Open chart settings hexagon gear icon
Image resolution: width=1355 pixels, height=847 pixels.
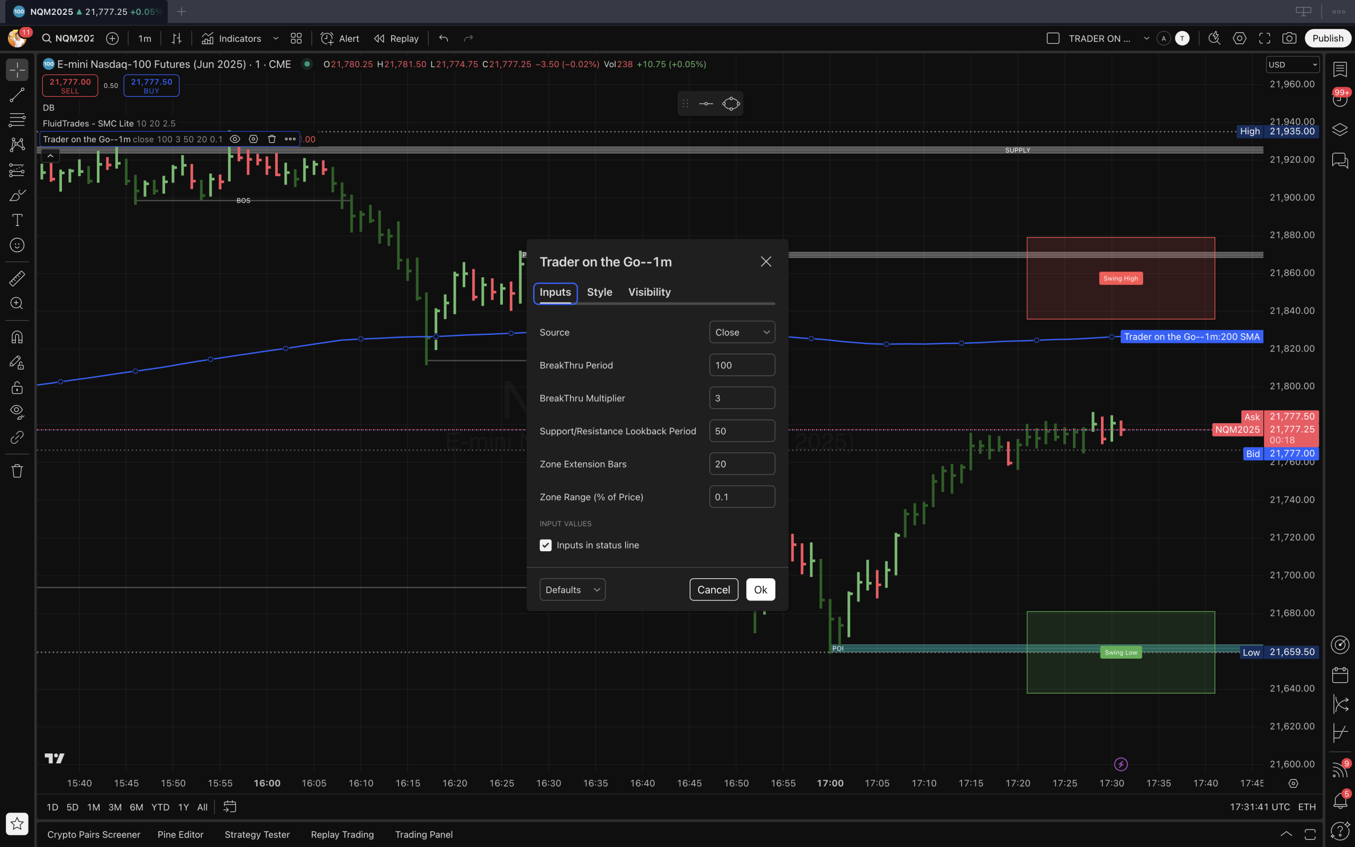point(1240,38)
